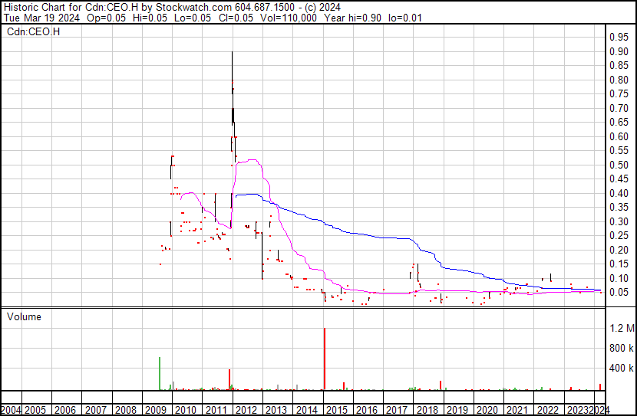Select the 2017 year label on axis
Image resolution: width=637 pixels, height=416 pixels.
(397, 410)
